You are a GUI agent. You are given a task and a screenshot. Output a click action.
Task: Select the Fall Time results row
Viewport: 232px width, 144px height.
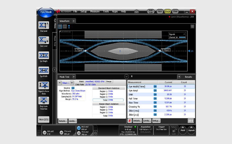[x=161, y=99]
